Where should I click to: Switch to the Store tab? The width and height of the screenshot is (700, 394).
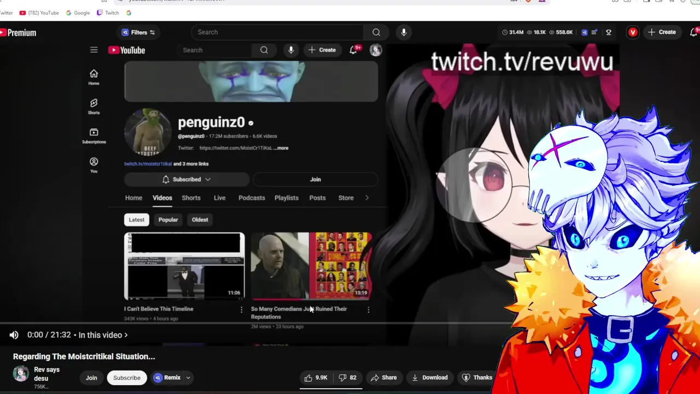coord(346,198)
